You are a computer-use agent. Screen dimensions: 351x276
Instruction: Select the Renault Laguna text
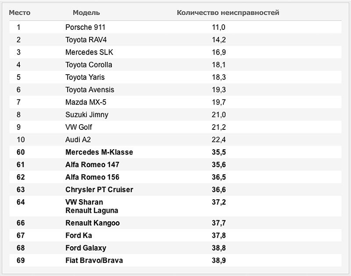(92, 211)
